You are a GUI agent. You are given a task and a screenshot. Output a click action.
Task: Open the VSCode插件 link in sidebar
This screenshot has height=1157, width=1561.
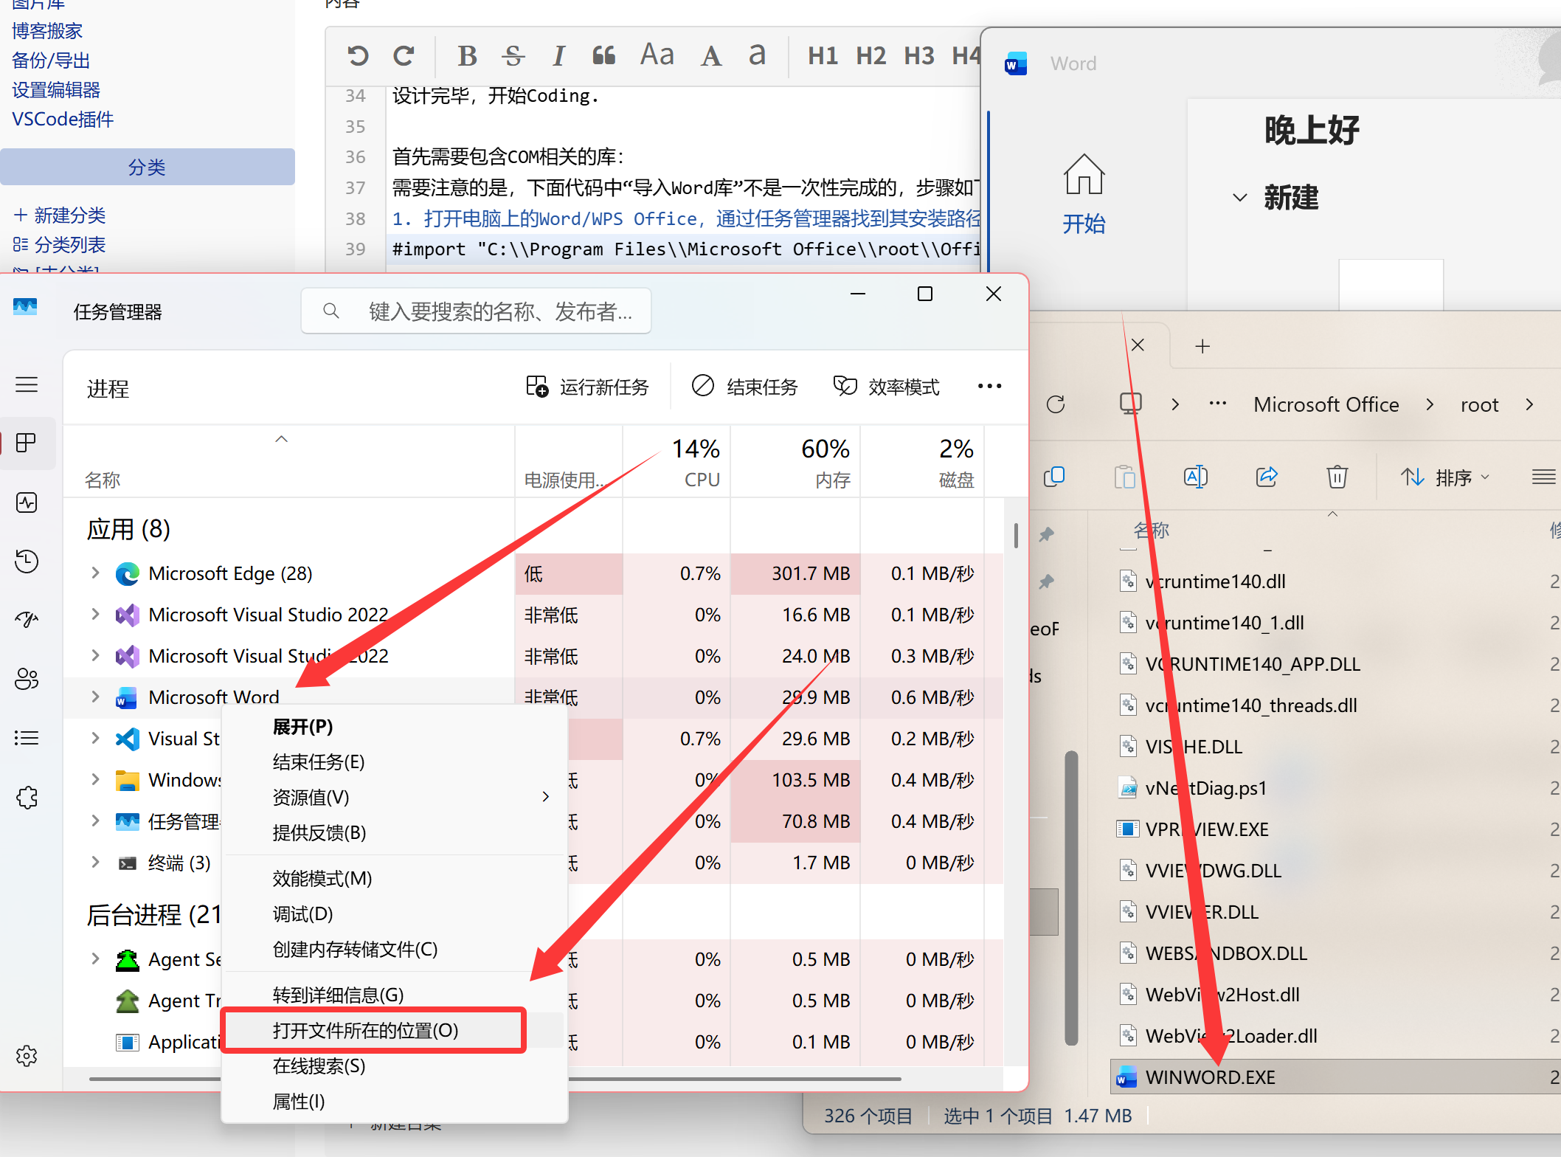click(x=63, y=120)
